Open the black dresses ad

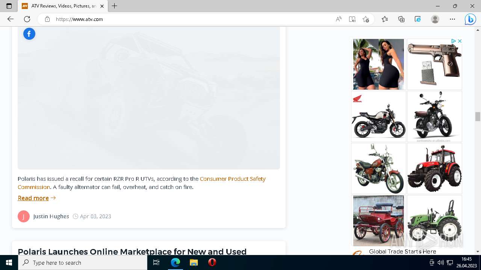click(x=378, y=64)
